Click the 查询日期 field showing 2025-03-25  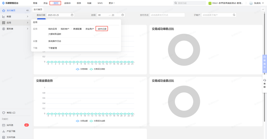(x=60, y=15)
